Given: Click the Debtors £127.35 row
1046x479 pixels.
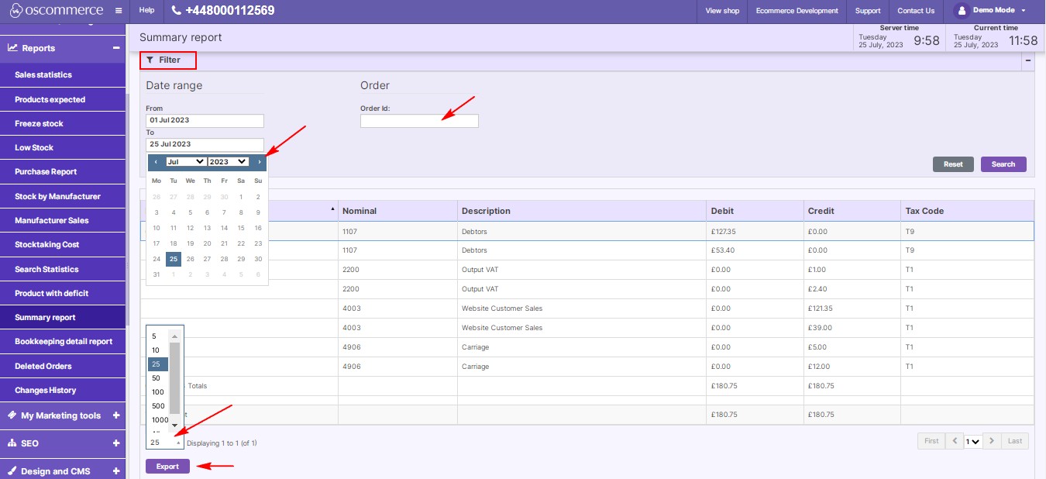Looking at the screenshot, I should (587, 231).
